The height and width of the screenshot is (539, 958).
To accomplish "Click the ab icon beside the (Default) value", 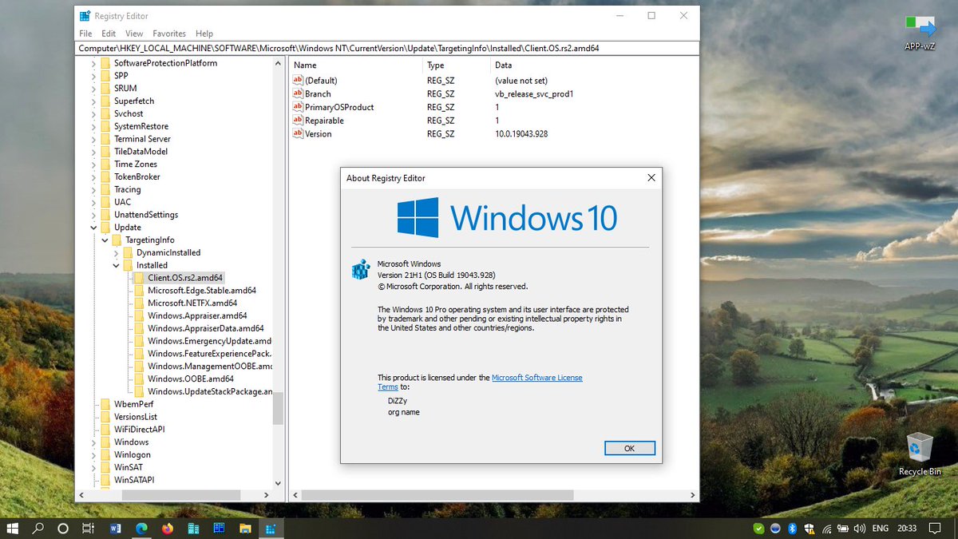I will click(x=299, y=81).
